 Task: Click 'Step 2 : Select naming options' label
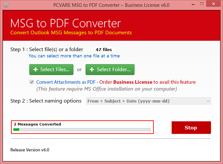tap(46, 101)
